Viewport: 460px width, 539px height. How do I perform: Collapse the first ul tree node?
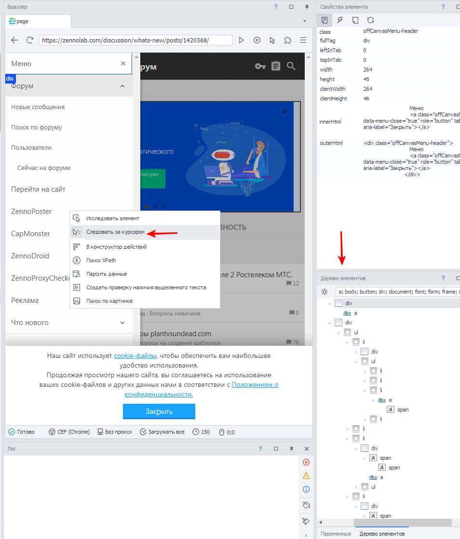pos(339,332)
